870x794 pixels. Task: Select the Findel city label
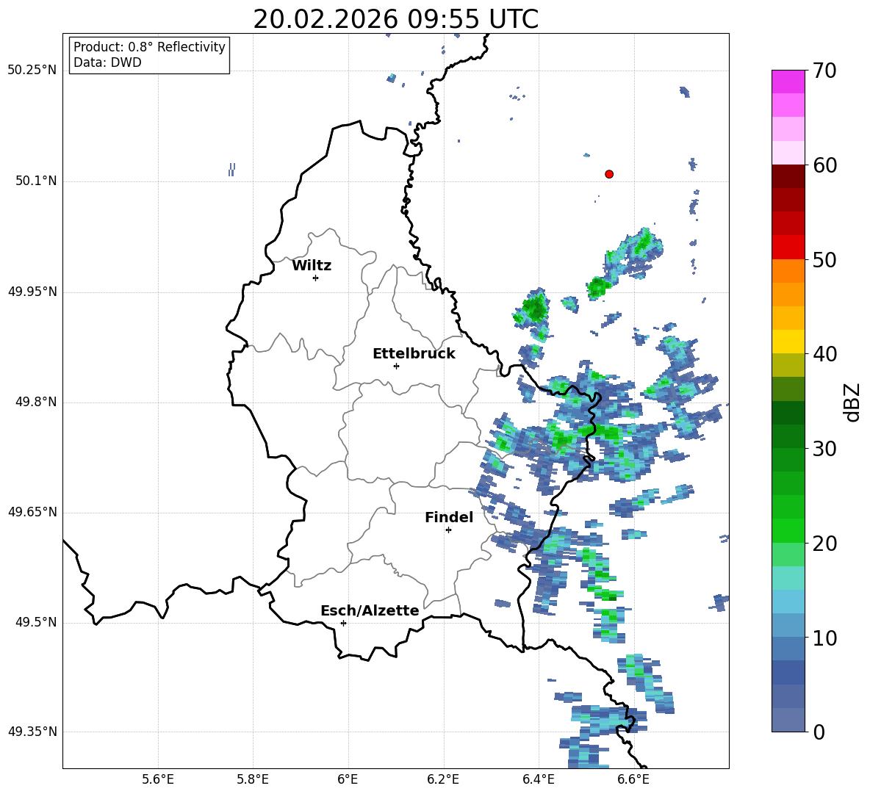click(x=449, y=517)
